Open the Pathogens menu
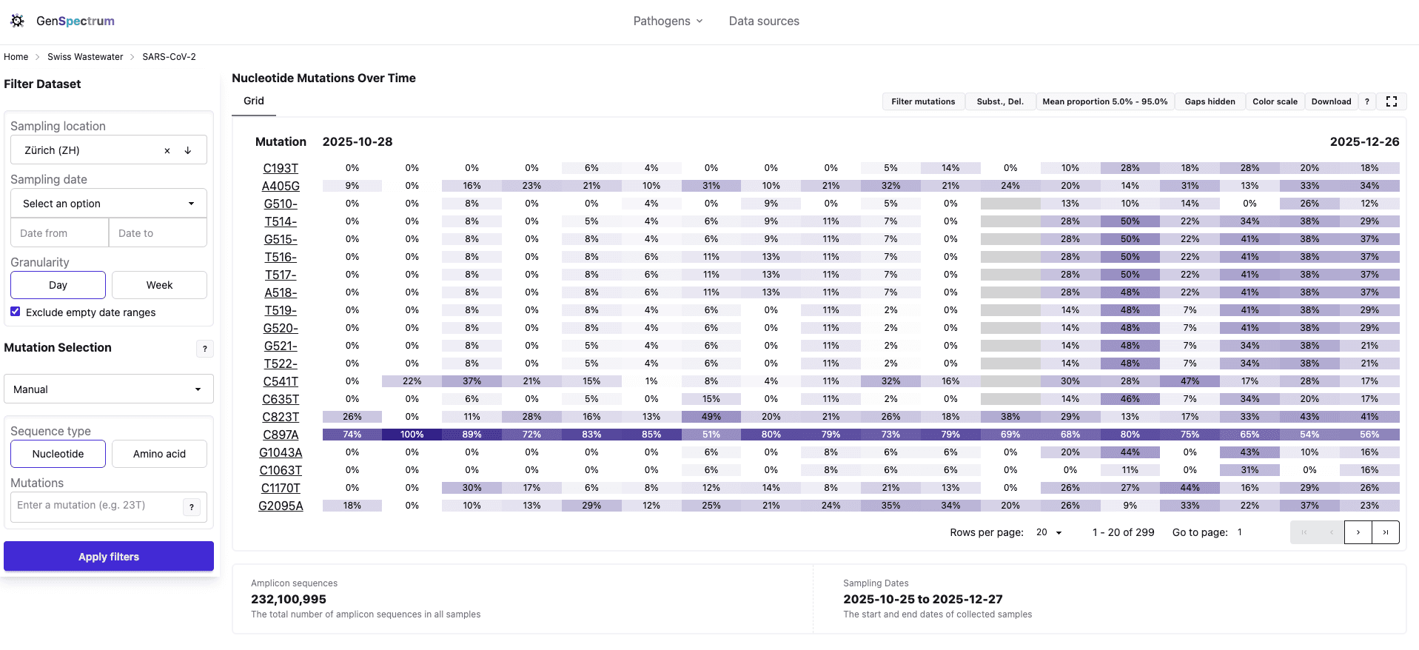The height and width of the screenshot is (650, 1419). click(x=668, y=21)
